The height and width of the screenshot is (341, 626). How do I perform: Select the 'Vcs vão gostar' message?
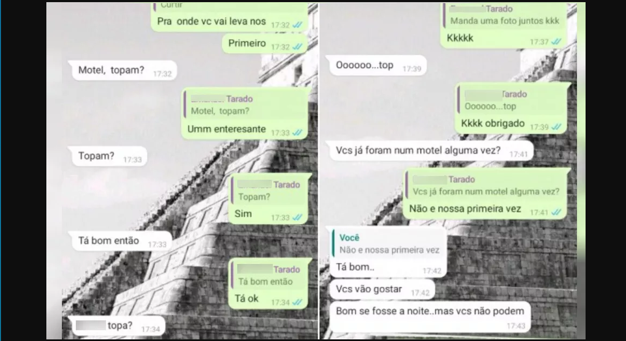382,289
